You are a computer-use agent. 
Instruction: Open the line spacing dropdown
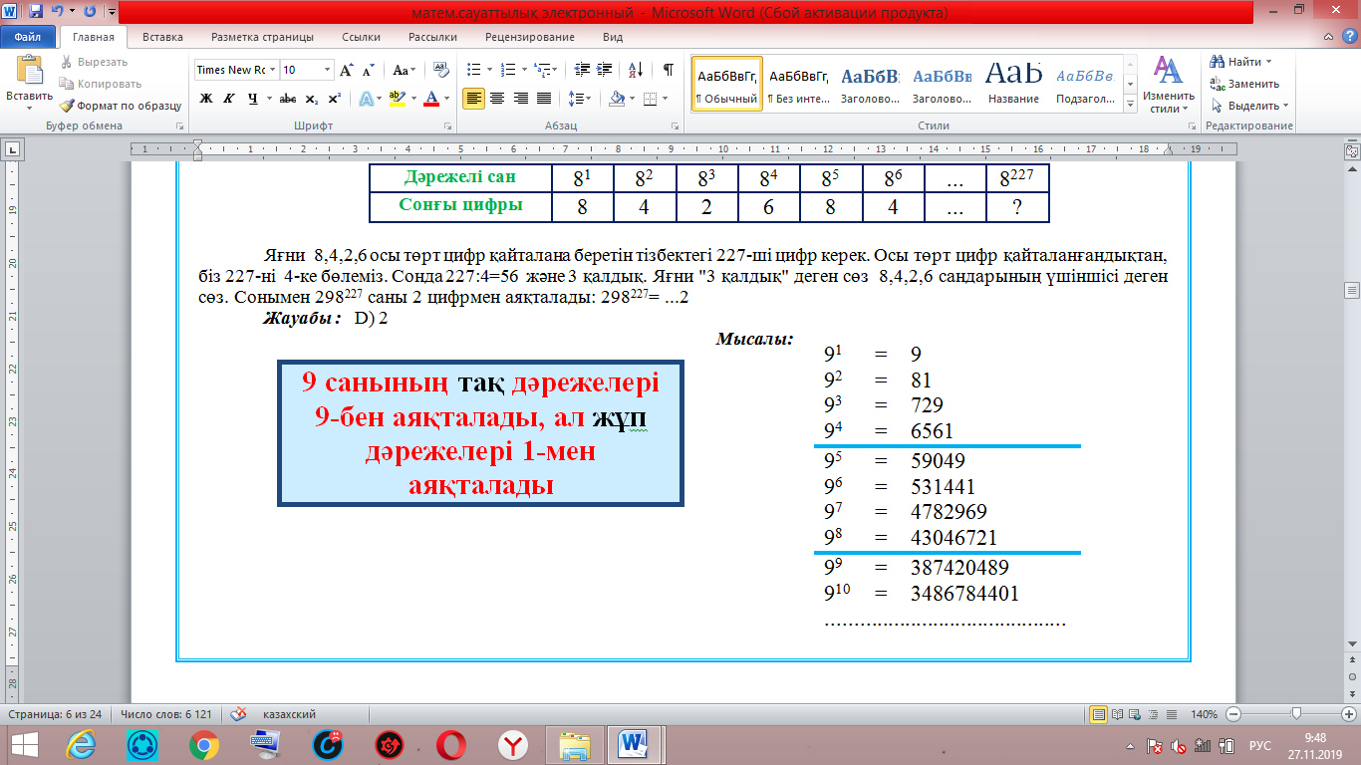pos(580,99)
